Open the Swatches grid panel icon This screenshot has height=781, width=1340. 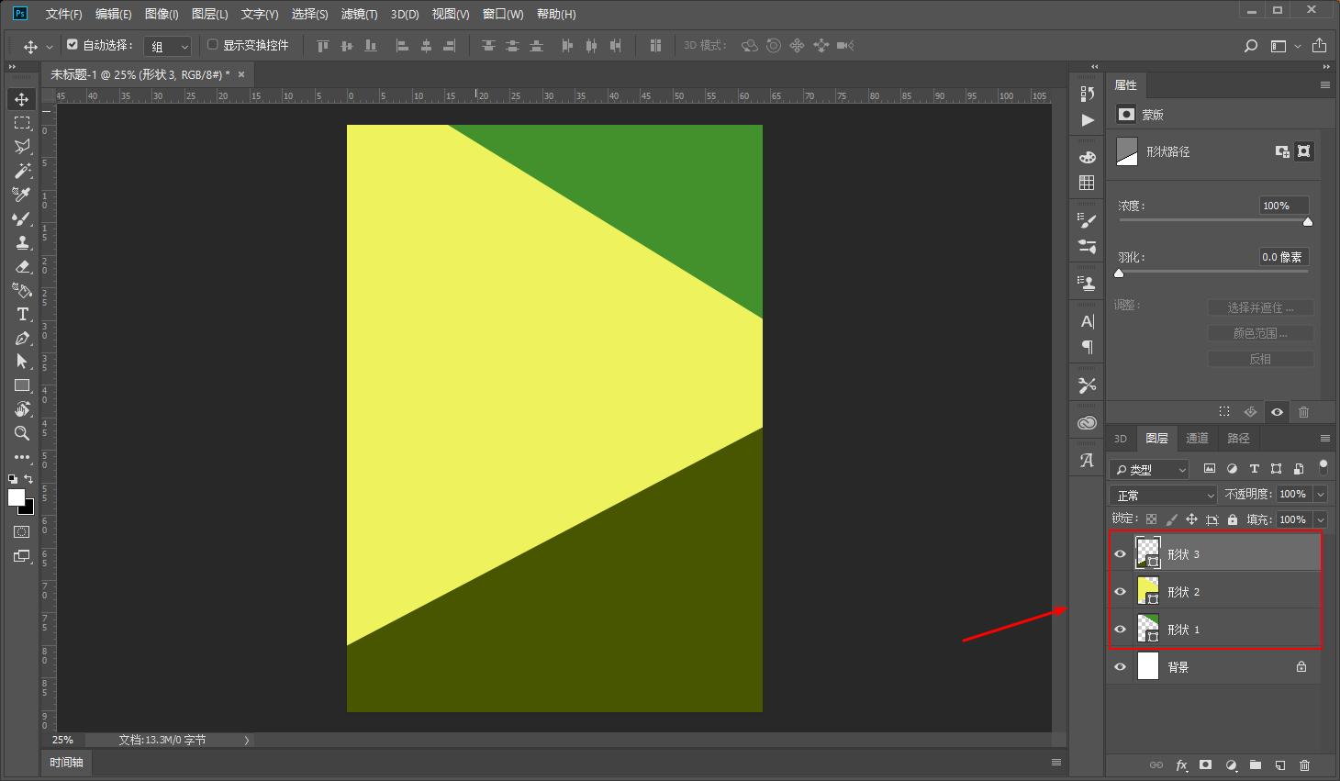1088,183
